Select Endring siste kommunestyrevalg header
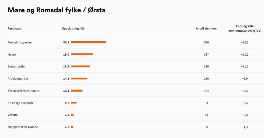The image size is (264, 138). [x=245, y=28]
